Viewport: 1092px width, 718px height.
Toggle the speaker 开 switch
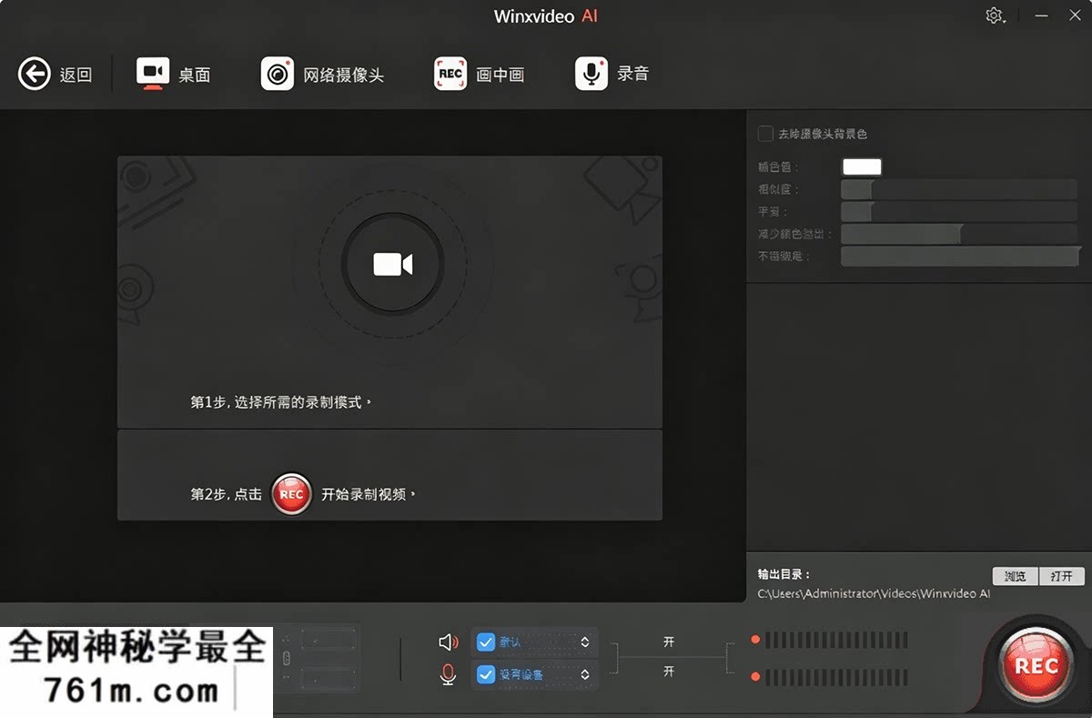coord(669,642)
